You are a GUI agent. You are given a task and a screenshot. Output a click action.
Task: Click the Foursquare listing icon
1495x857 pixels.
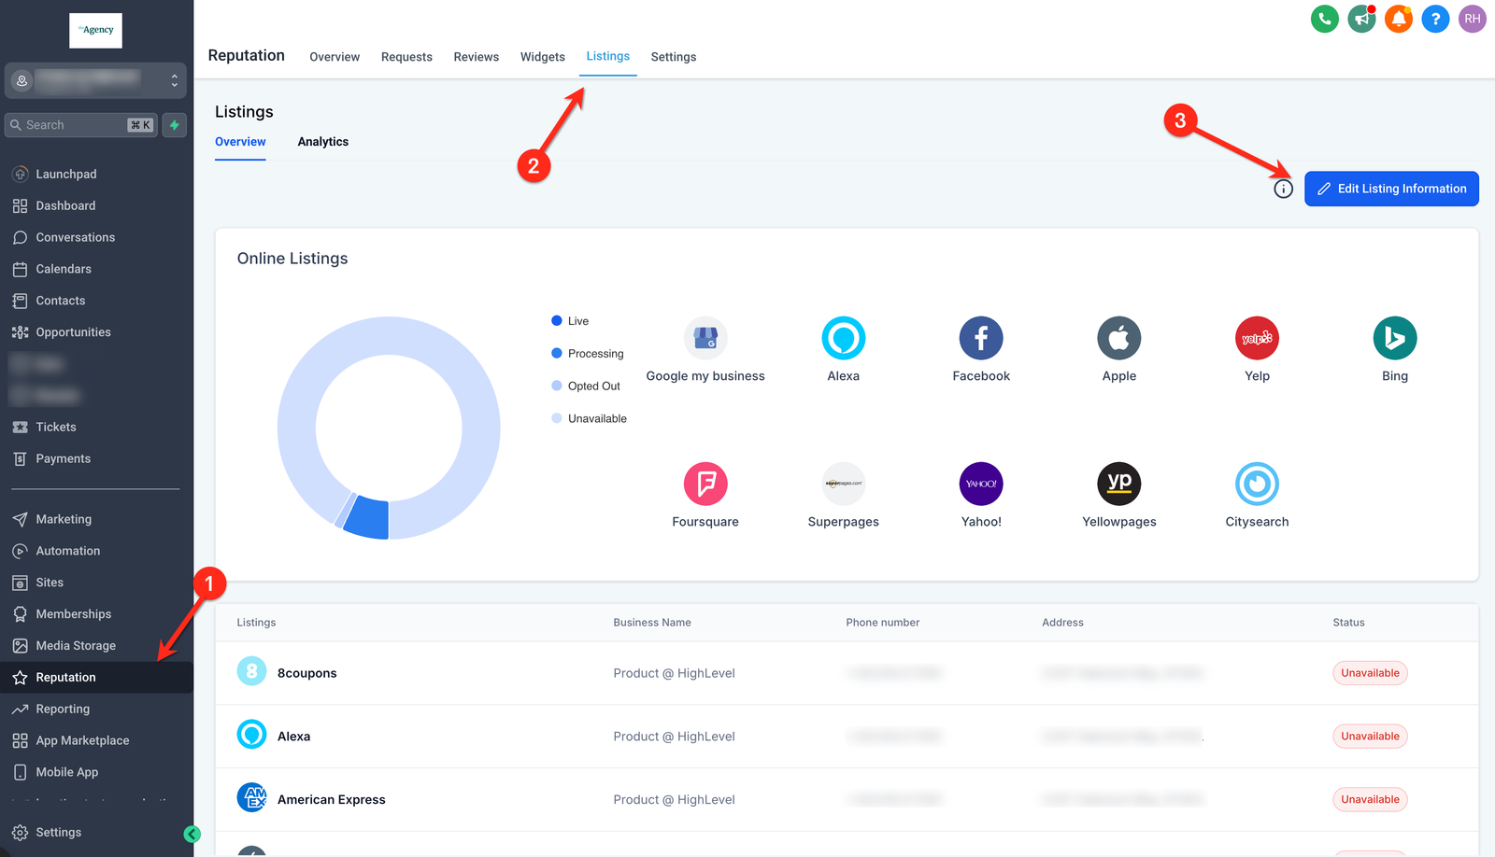click(705, 485)
